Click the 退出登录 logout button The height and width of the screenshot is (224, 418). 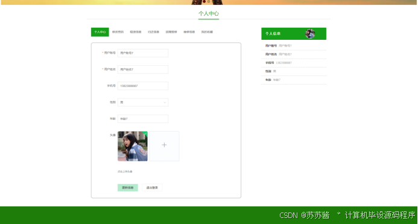pos(152,188)
